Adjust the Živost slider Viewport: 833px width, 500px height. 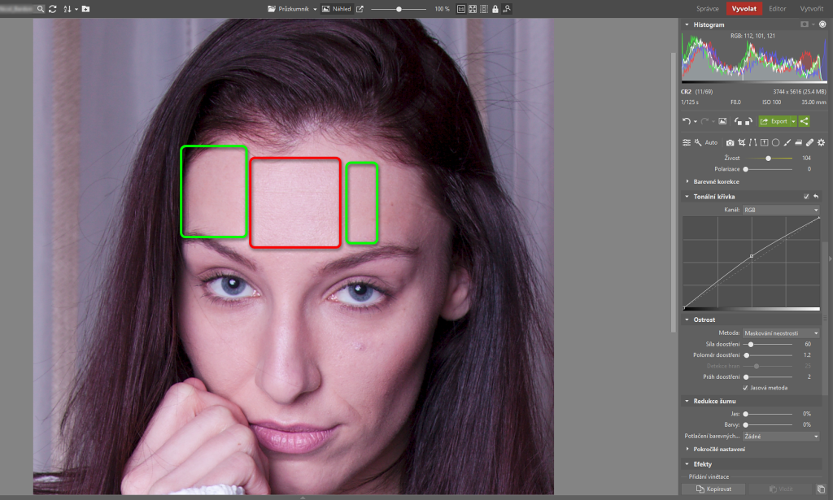(x=768, y=159)
